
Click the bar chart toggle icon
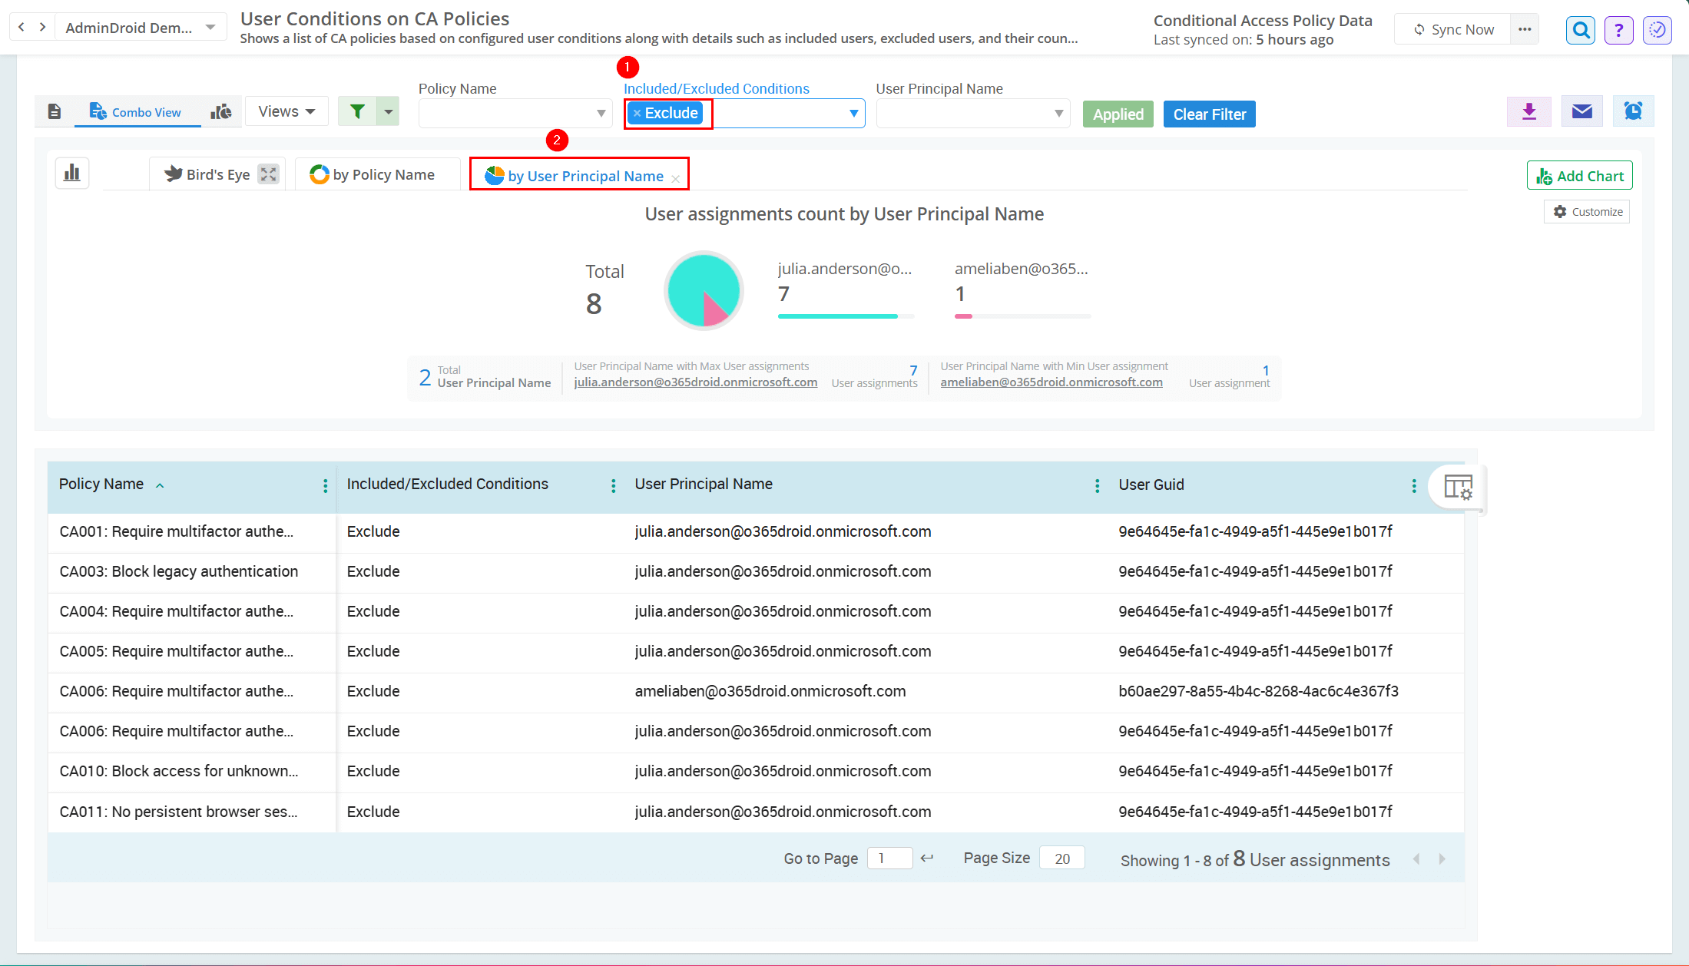pos(72,173)
